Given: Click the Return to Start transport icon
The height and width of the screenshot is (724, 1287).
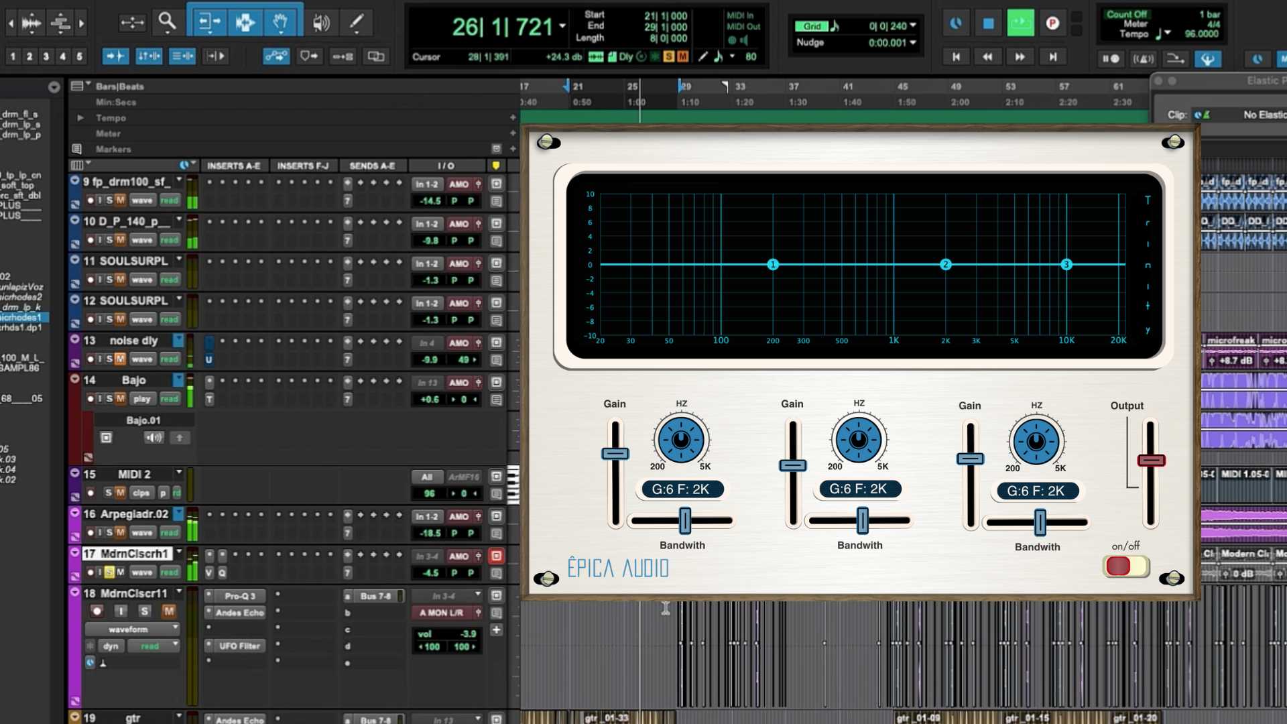Looking at the screenshot, I should pyautogui.click(x=957, y=57).
